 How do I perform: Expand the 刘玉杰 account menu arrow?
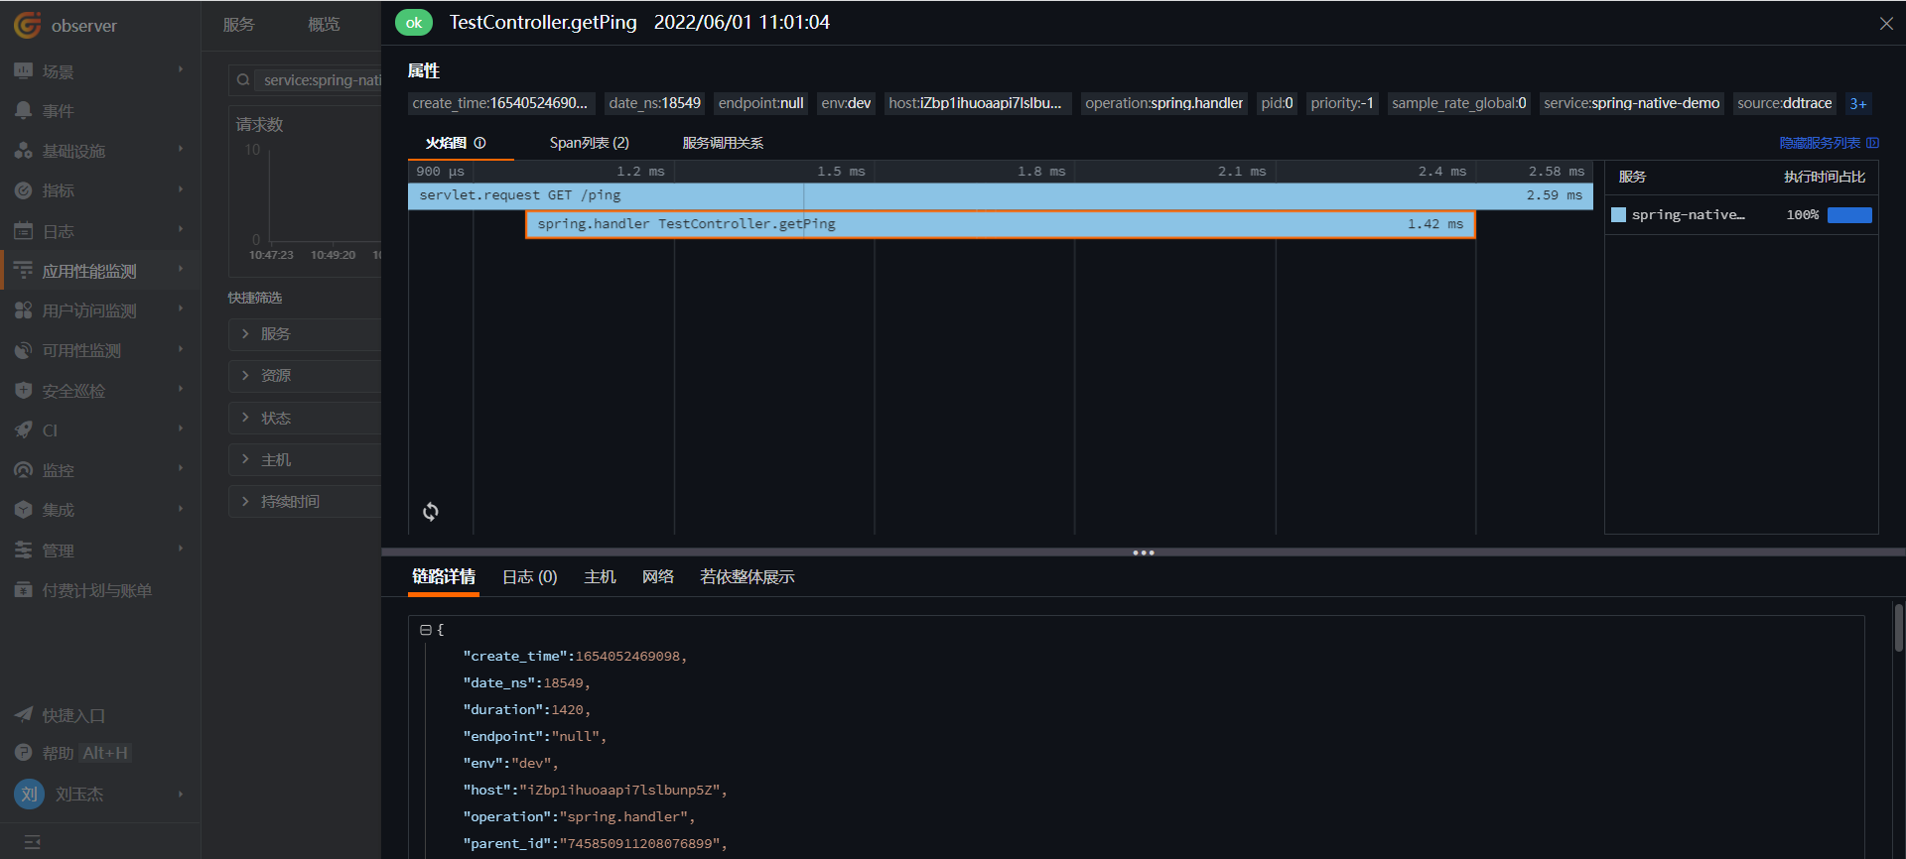click(181, 794)
